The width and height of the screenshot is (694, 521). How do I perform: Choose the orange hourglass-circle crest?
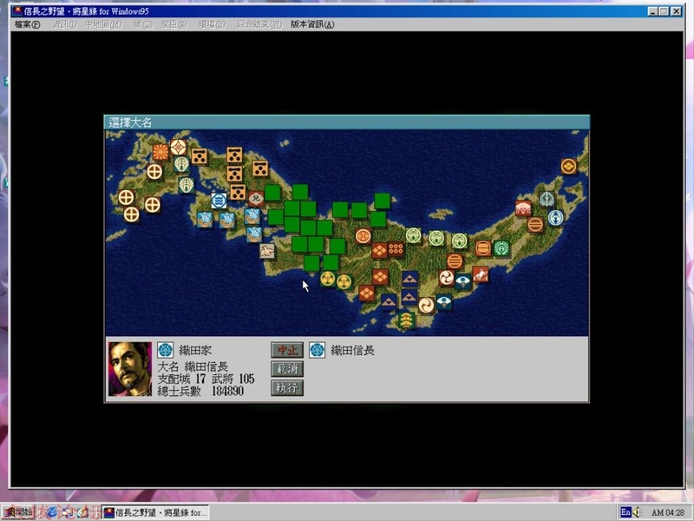coord(363,236)
